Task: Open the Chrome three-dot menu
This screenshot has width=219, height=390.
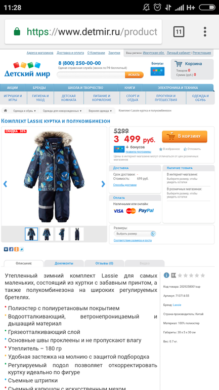Action: (205, 32)
